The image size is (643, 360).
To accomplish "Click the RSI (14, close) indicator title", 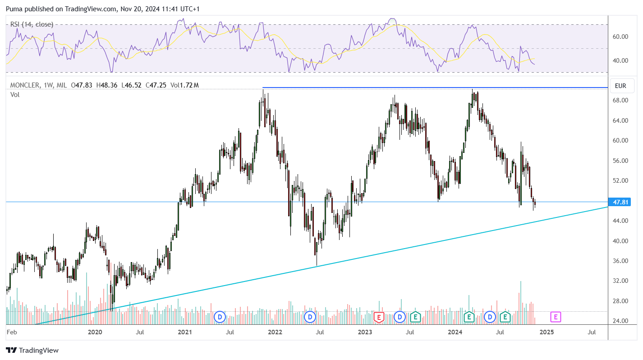I will pyautogui.click(x=32, y=24).
